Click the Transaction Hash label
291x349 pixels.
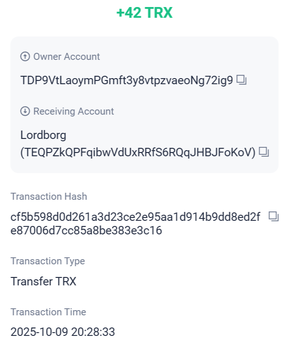[x=49, y=196]
